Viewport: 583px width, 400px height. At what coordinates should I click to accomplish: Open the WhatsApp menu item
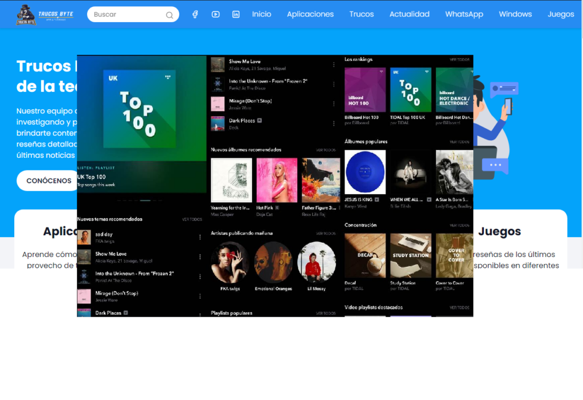[464, 14]
